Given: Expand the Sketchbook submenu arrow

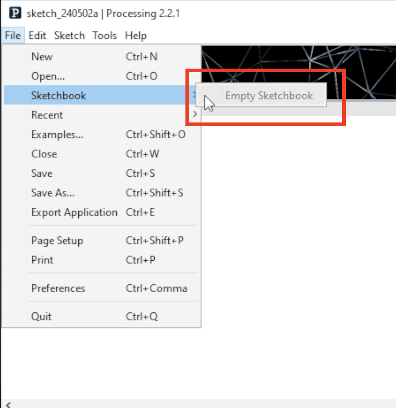Looking at the screenshot, I should [194, 95].
